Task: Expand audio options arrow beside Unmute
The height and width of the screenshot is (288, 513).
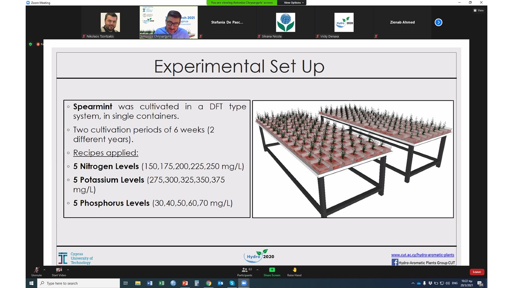Action: pyautogui.click(x=45, y=270)
